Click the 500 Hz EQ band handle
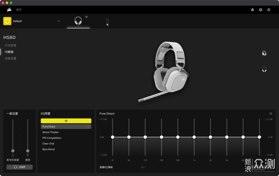This screenshot has width=279, height=176. coord(178,137)
